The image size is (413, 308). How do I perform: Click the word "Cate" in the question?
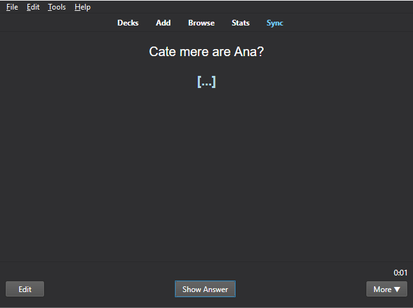coord(162,52)
